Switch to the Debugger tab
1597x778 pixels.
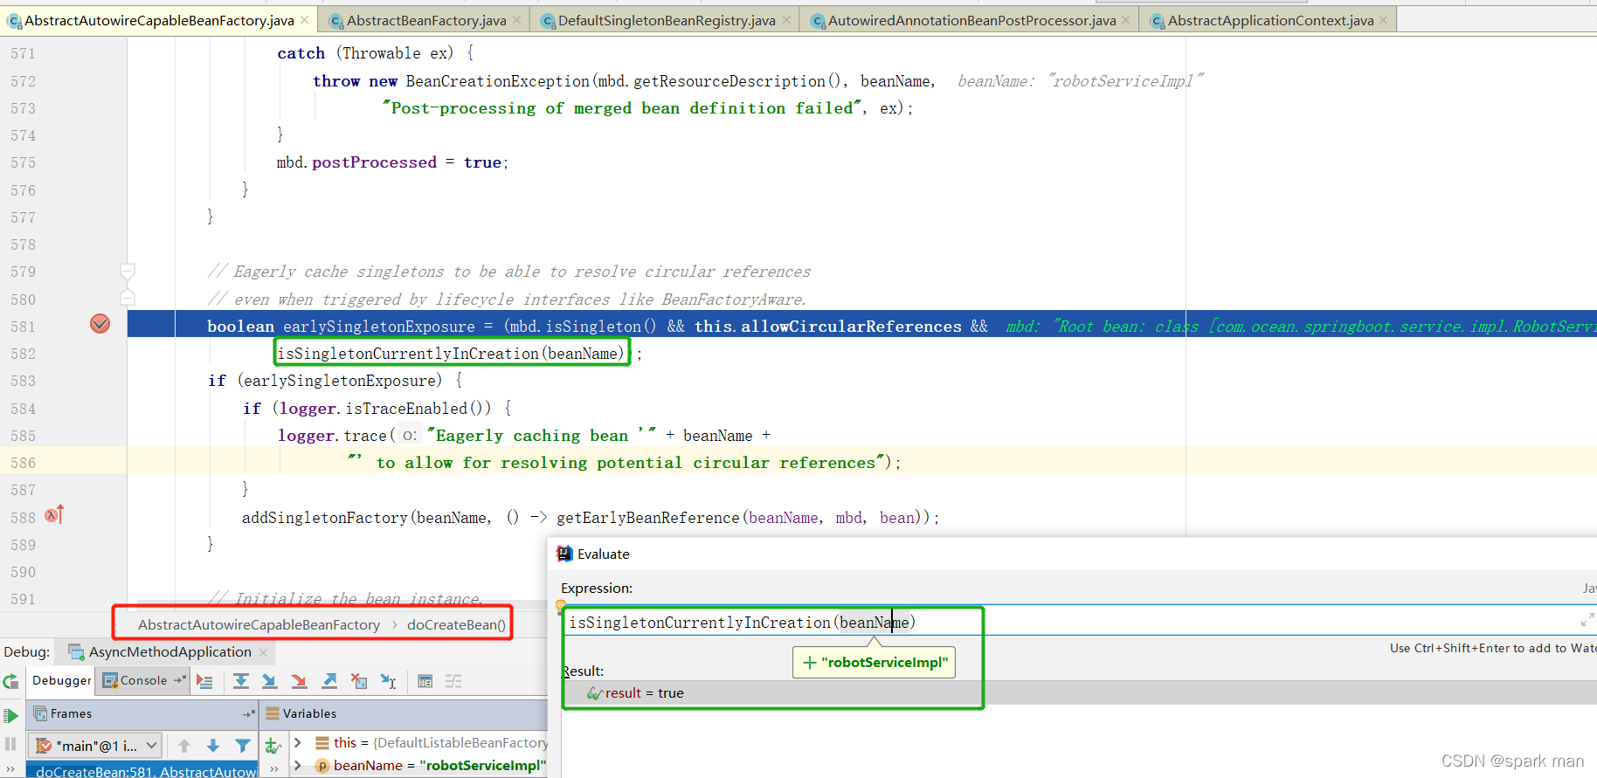(x=61, y=680)
